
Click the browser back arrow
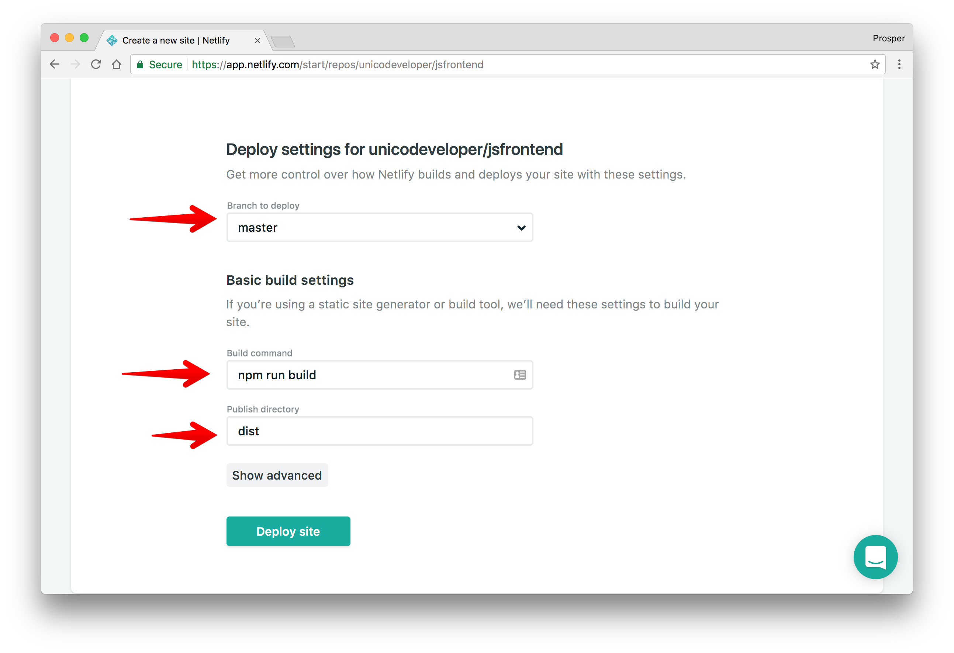(55, 65)
